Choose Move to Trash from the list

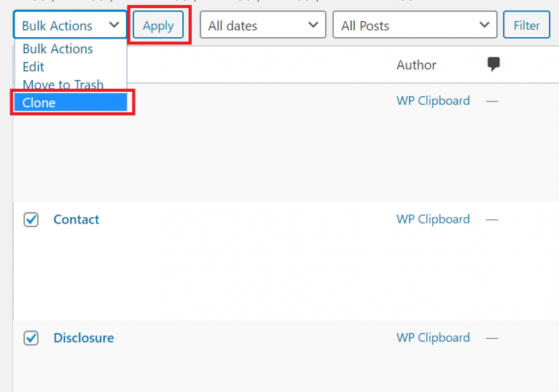(71, 85)
